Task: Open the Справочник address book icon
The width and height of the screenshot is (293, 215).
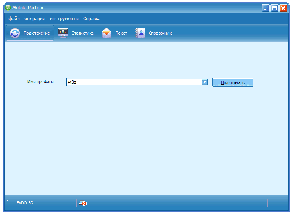Action: pos(140,33)
